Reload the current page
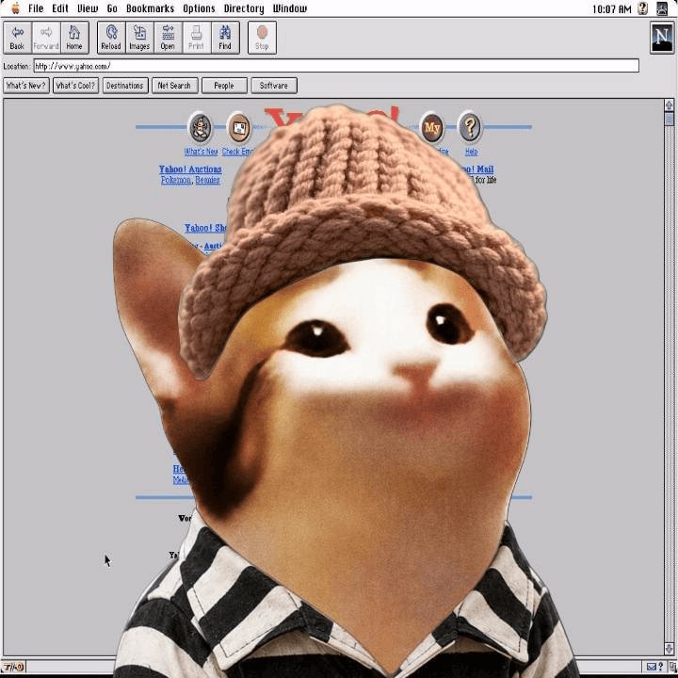The image size is (678, 678). tap(111, 38)
